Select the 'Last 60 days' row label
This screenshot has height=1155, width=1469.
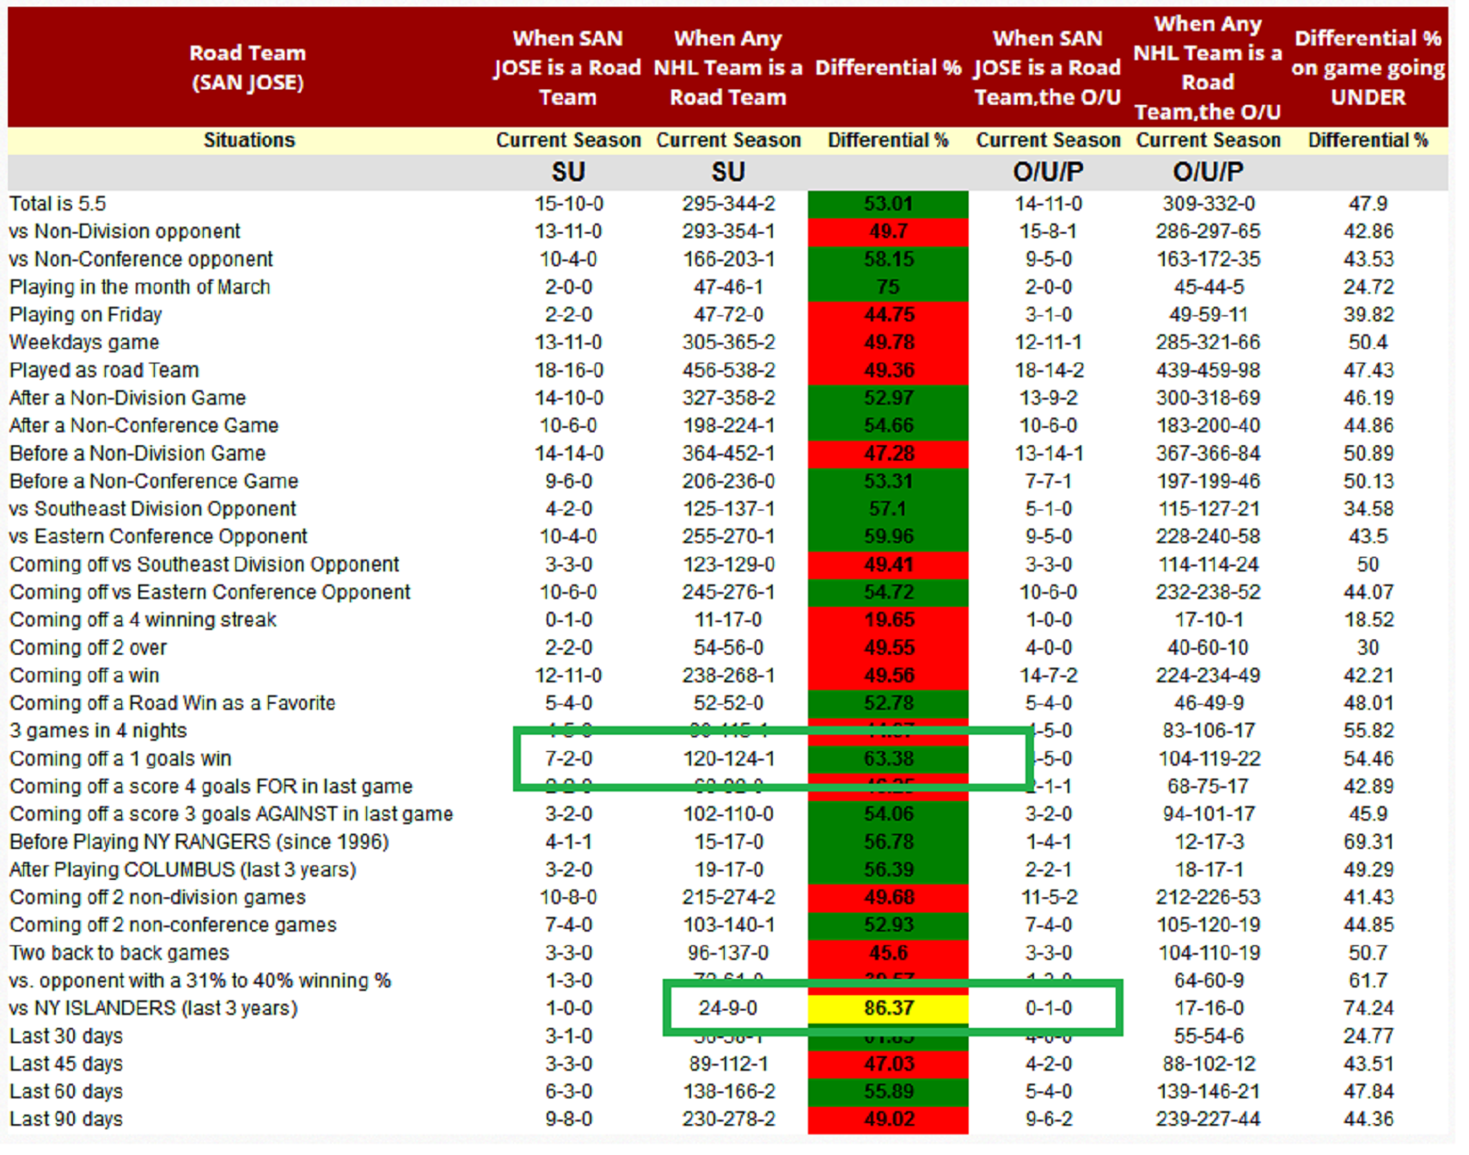[66, 1091]
